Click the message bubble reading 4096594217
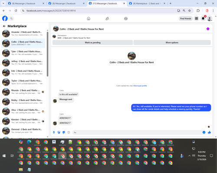Viewport: 217px width, 173px height. [65, 123]
